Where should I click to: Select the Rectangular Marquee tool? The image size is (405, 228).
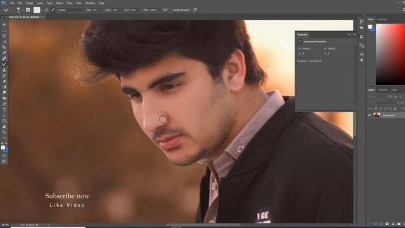coord(4,30)
